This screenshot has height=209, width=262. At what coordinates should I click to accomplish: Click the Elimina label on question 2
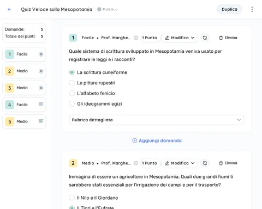tap(231, 163)
